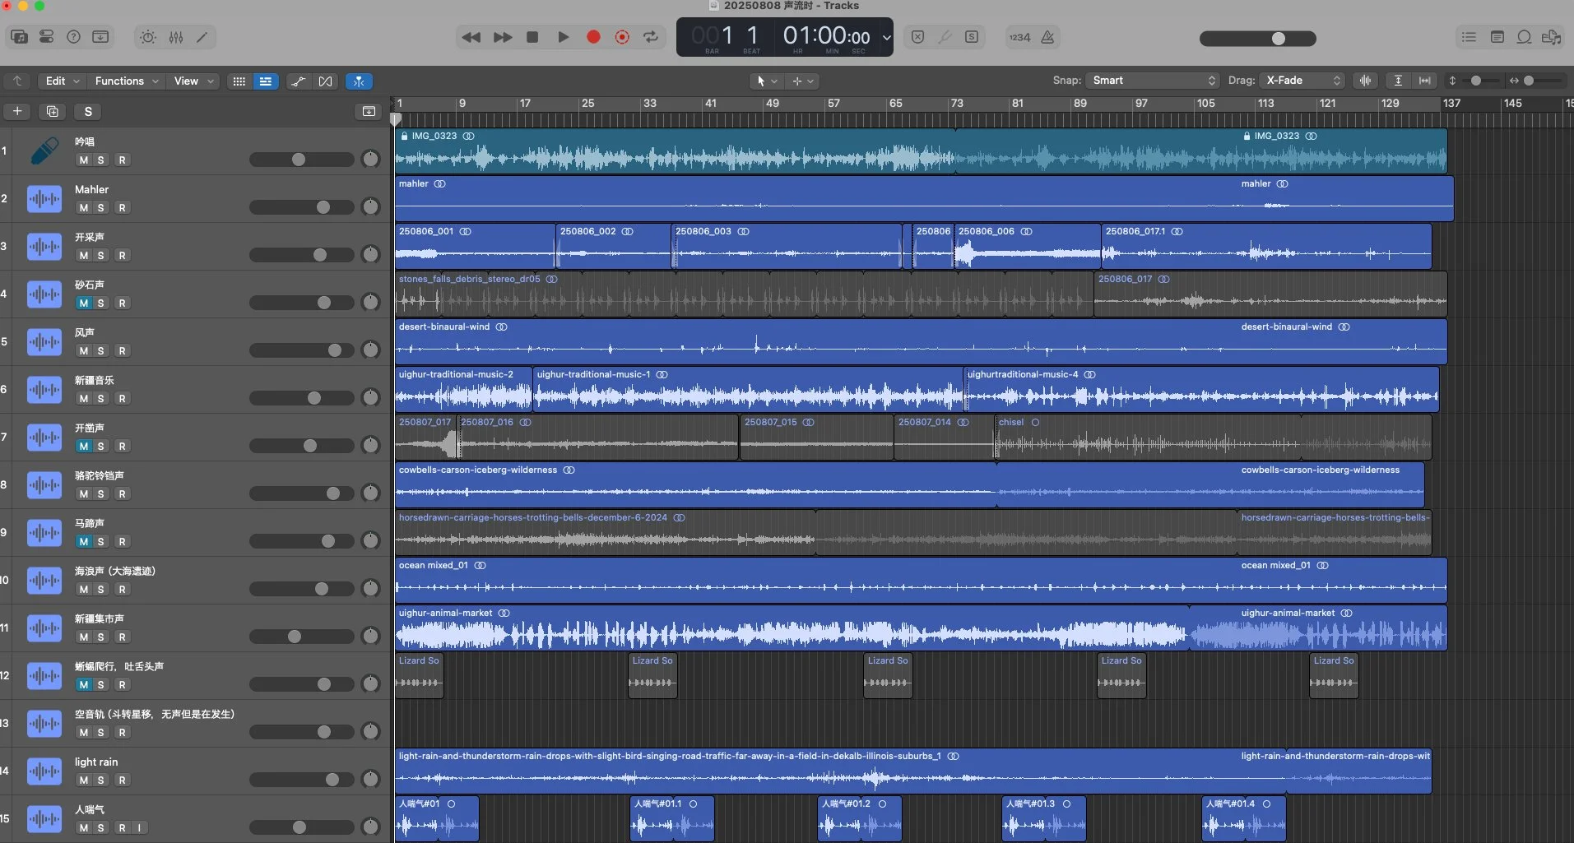Select the 人喘气#01.2 audio region

pyautogui.click(x=860, y=818)
